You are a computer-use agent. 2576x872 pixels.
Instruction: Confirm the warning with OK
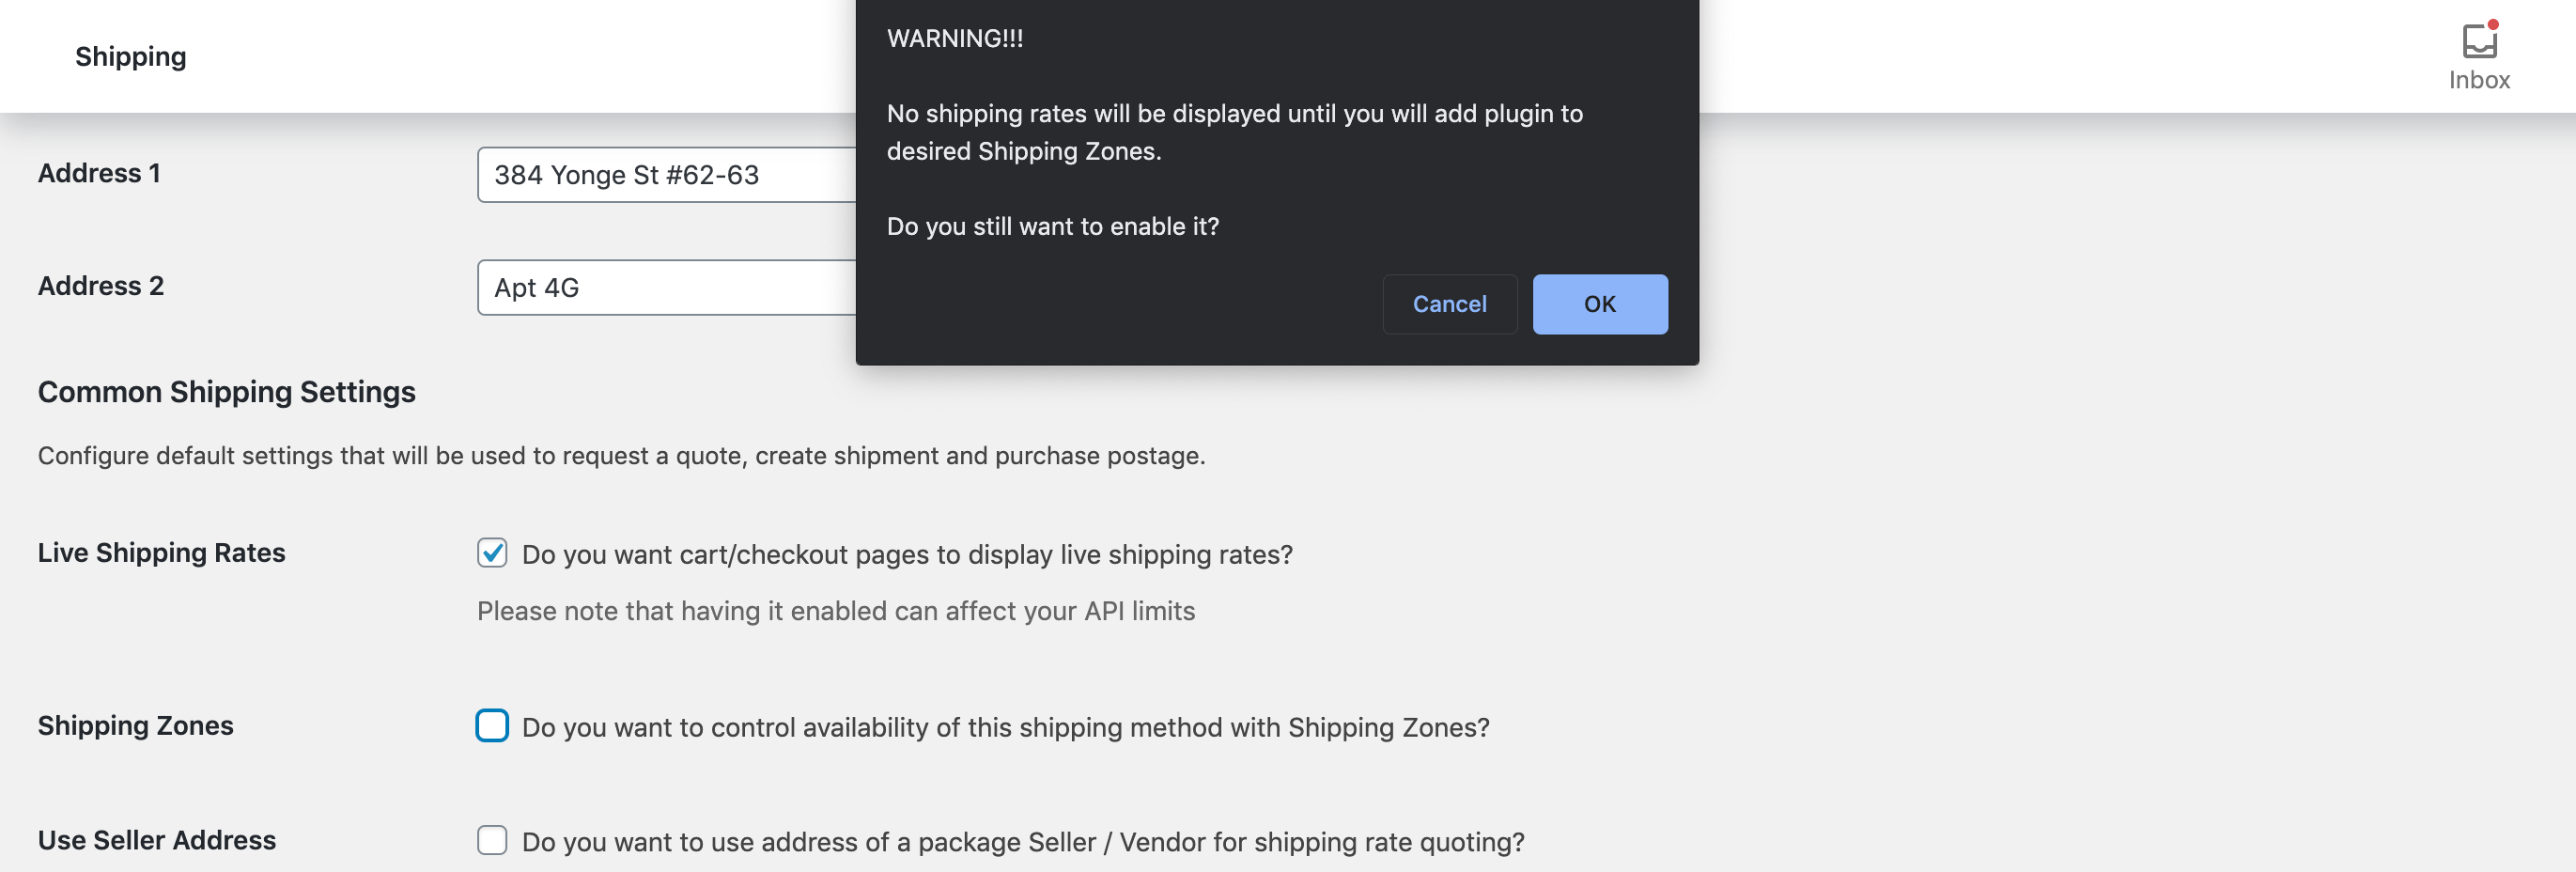click(x=1599, y=304)
